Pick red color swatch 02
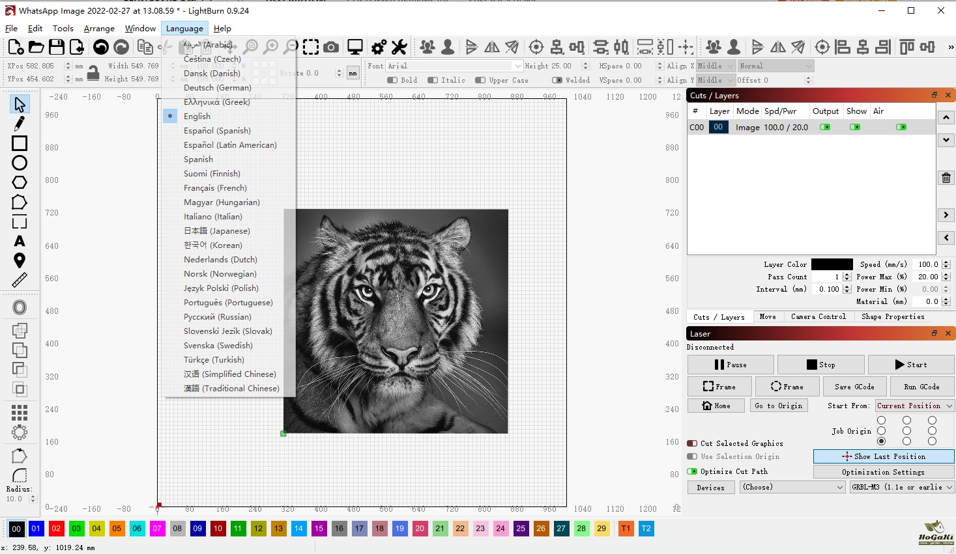Viewport: 956px width, 554px height. (x=57, y=529)
